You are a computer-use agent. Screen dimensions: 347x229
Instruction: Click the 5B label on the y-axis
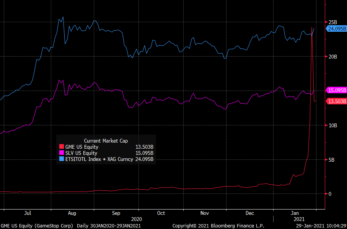pos(331,160)
